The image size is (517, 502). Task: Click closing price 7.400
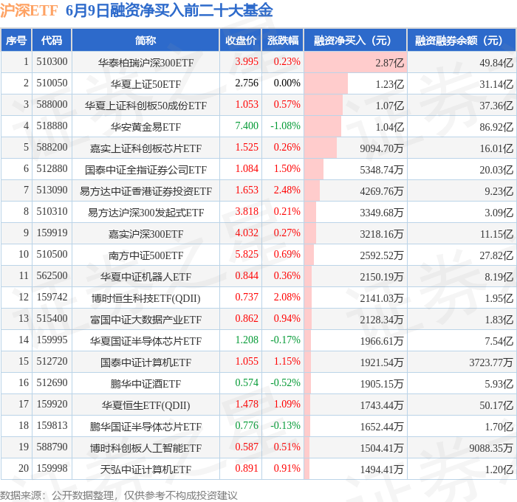(x=247, y=125)
